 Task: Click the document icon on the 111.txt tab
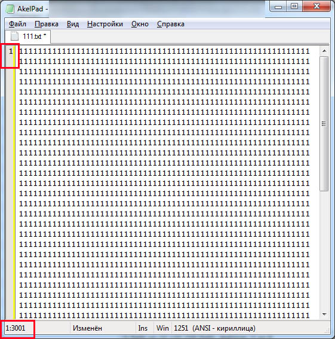coord(14,36)
